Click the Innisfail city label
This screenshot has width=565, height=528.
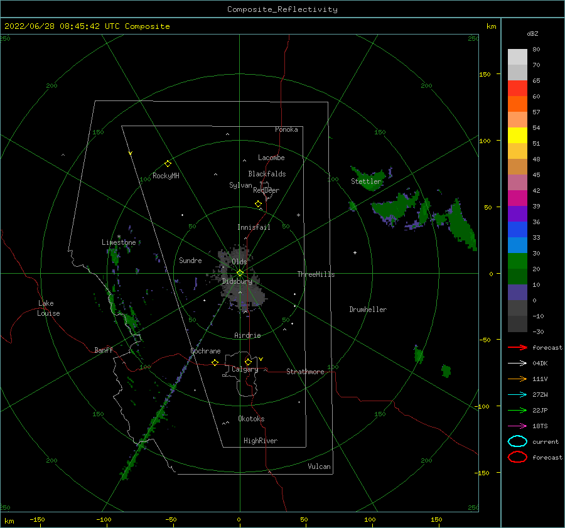254,227
